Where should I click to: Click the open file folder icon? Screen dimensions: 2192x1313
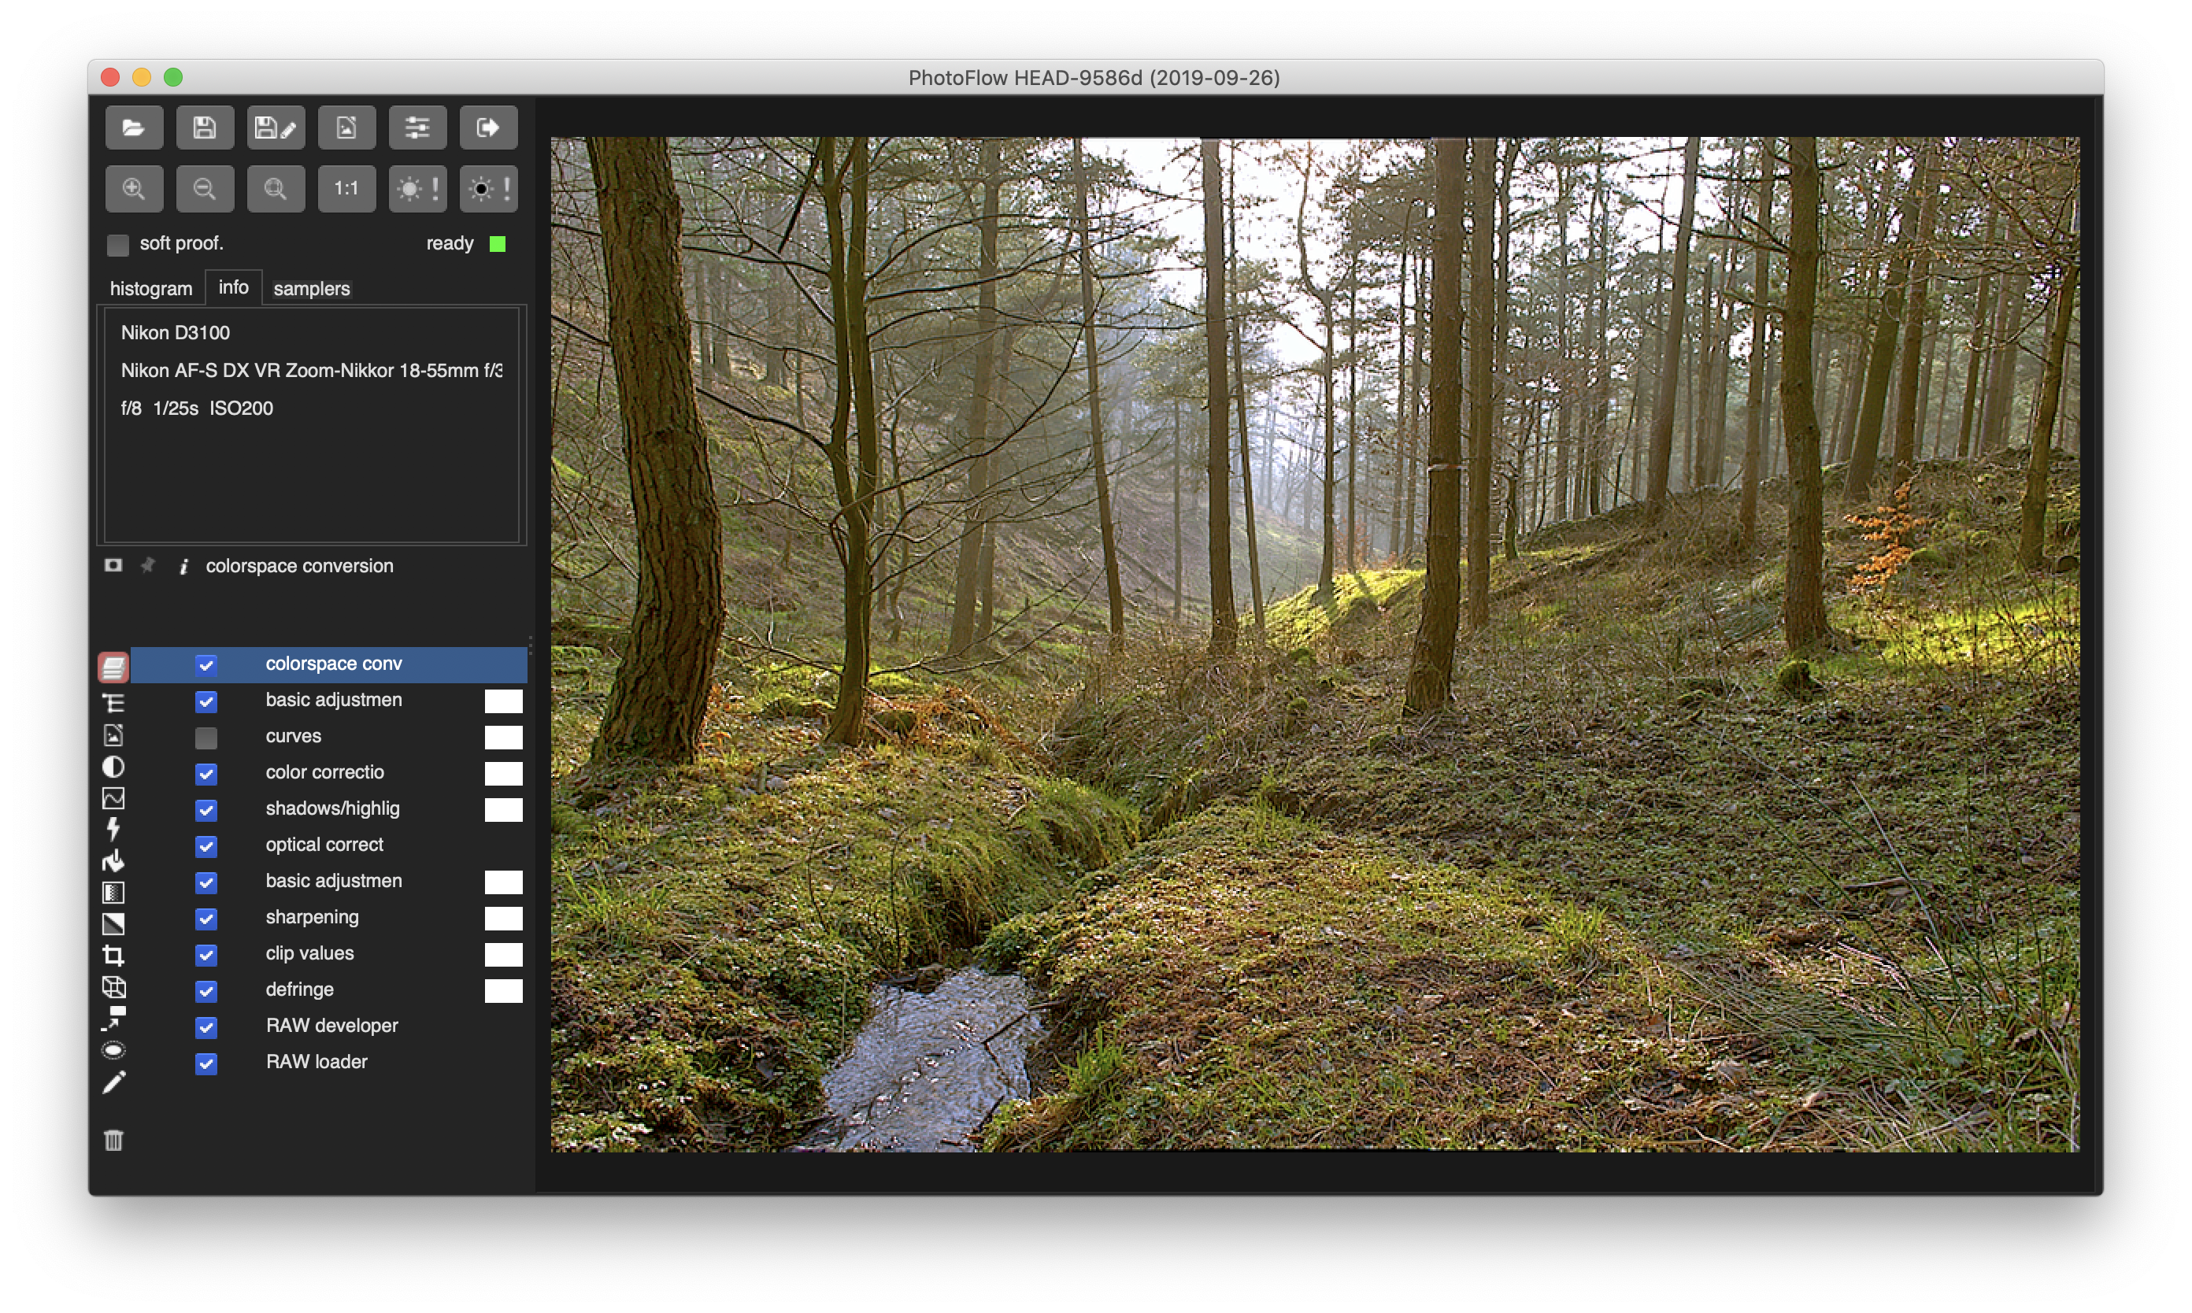[x=134, y=128]
